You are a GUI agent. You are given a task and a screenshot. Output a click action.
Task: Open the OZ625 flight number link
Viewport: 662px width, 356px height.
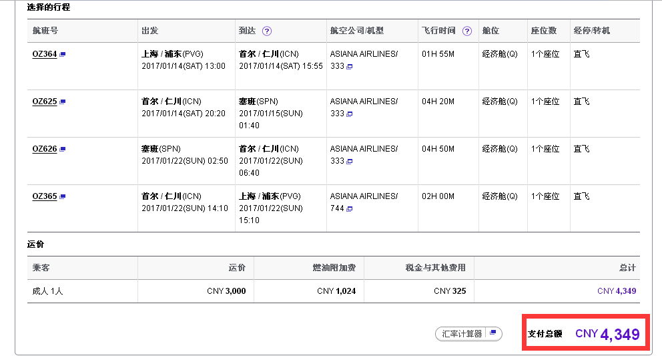(44, 102)
